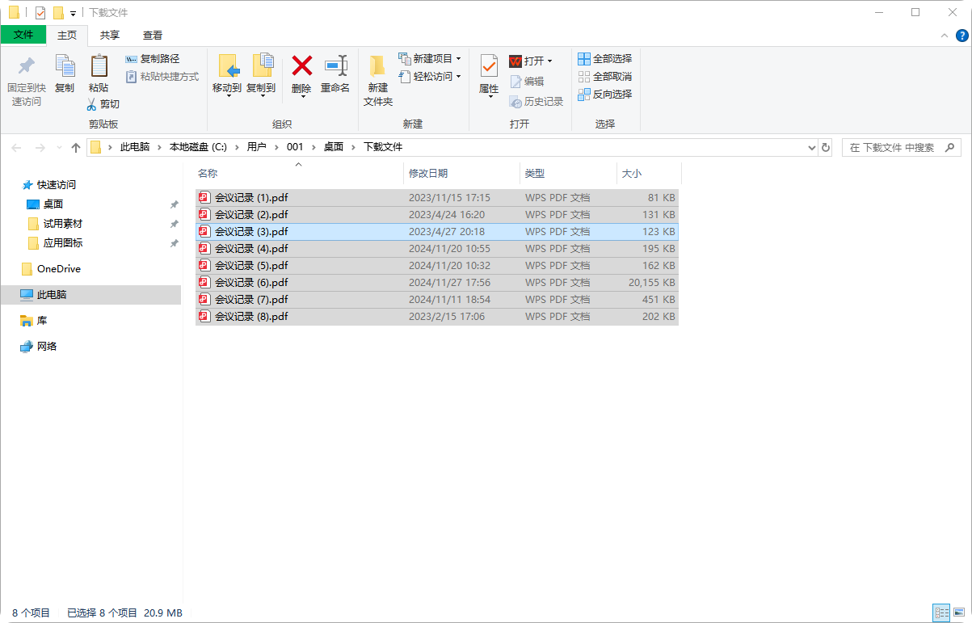Expand the 打开 dropdown arrow
The height and width of the screenshot is (623, 972).
click(550, 61)
